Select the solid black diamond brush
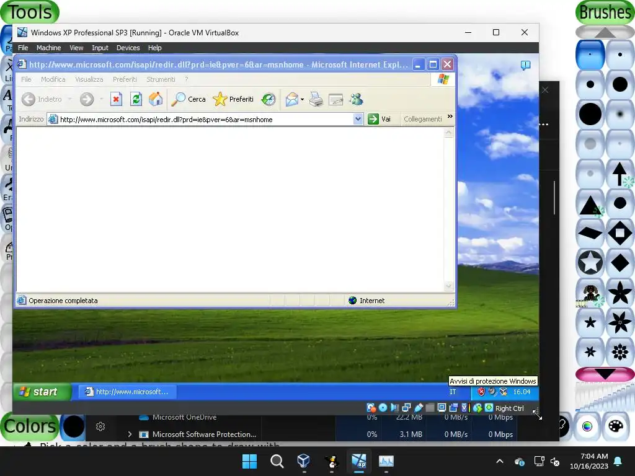This screenshot has width=635, height=476. pos(619,262)
